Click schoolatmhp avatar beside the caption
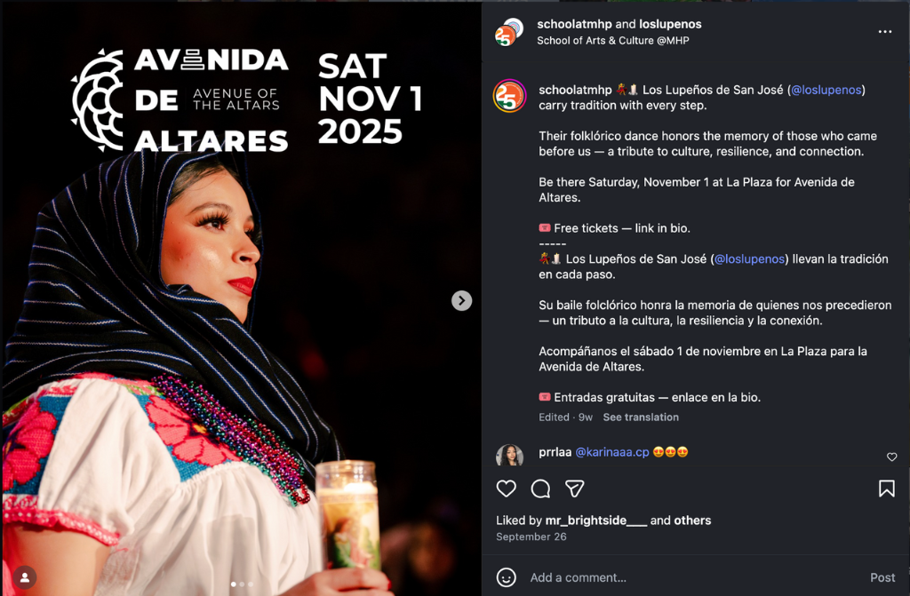The width and height of the screenshot is (910, 596). 509,96
